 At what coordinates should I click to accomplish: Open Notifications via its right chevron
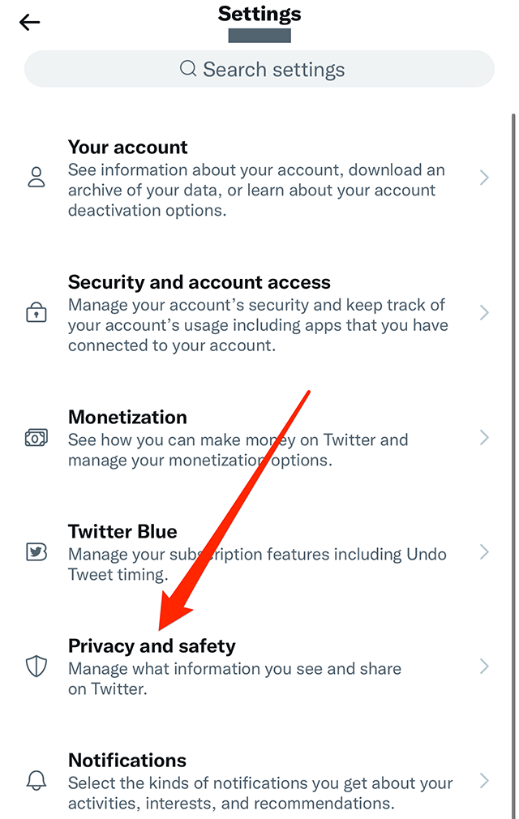pos(484,781)
